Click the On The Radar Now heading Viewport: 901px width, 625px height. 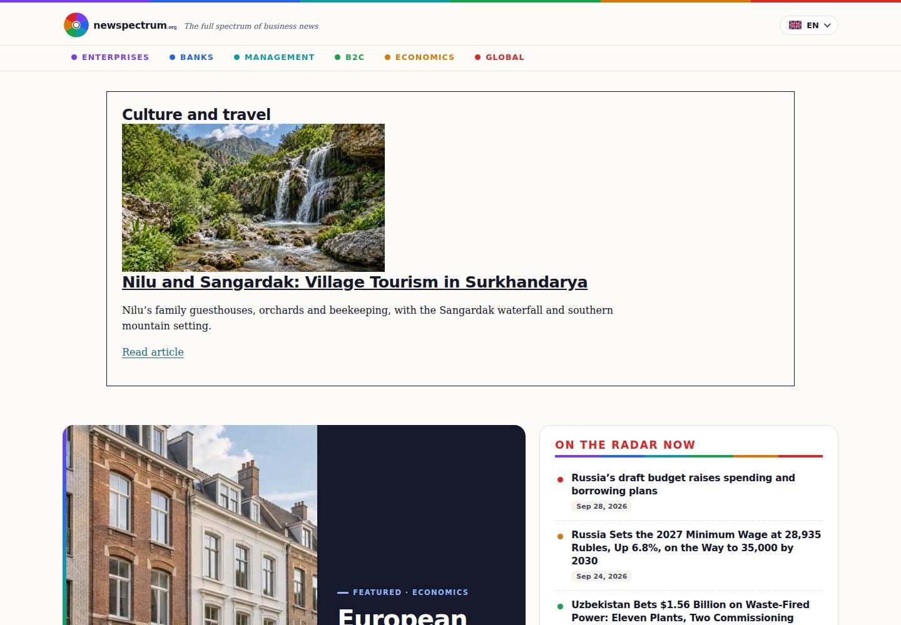(625, 445)
